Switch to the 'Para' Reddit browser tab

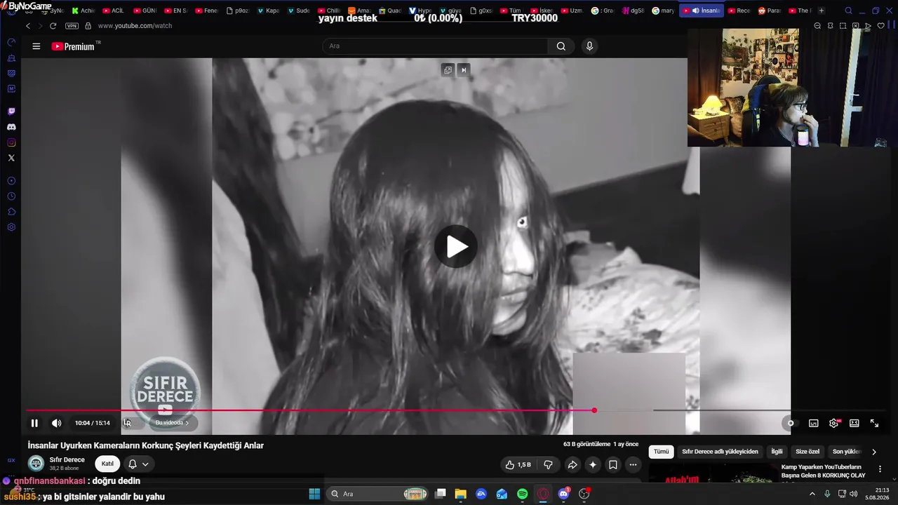tap(770, 11)
